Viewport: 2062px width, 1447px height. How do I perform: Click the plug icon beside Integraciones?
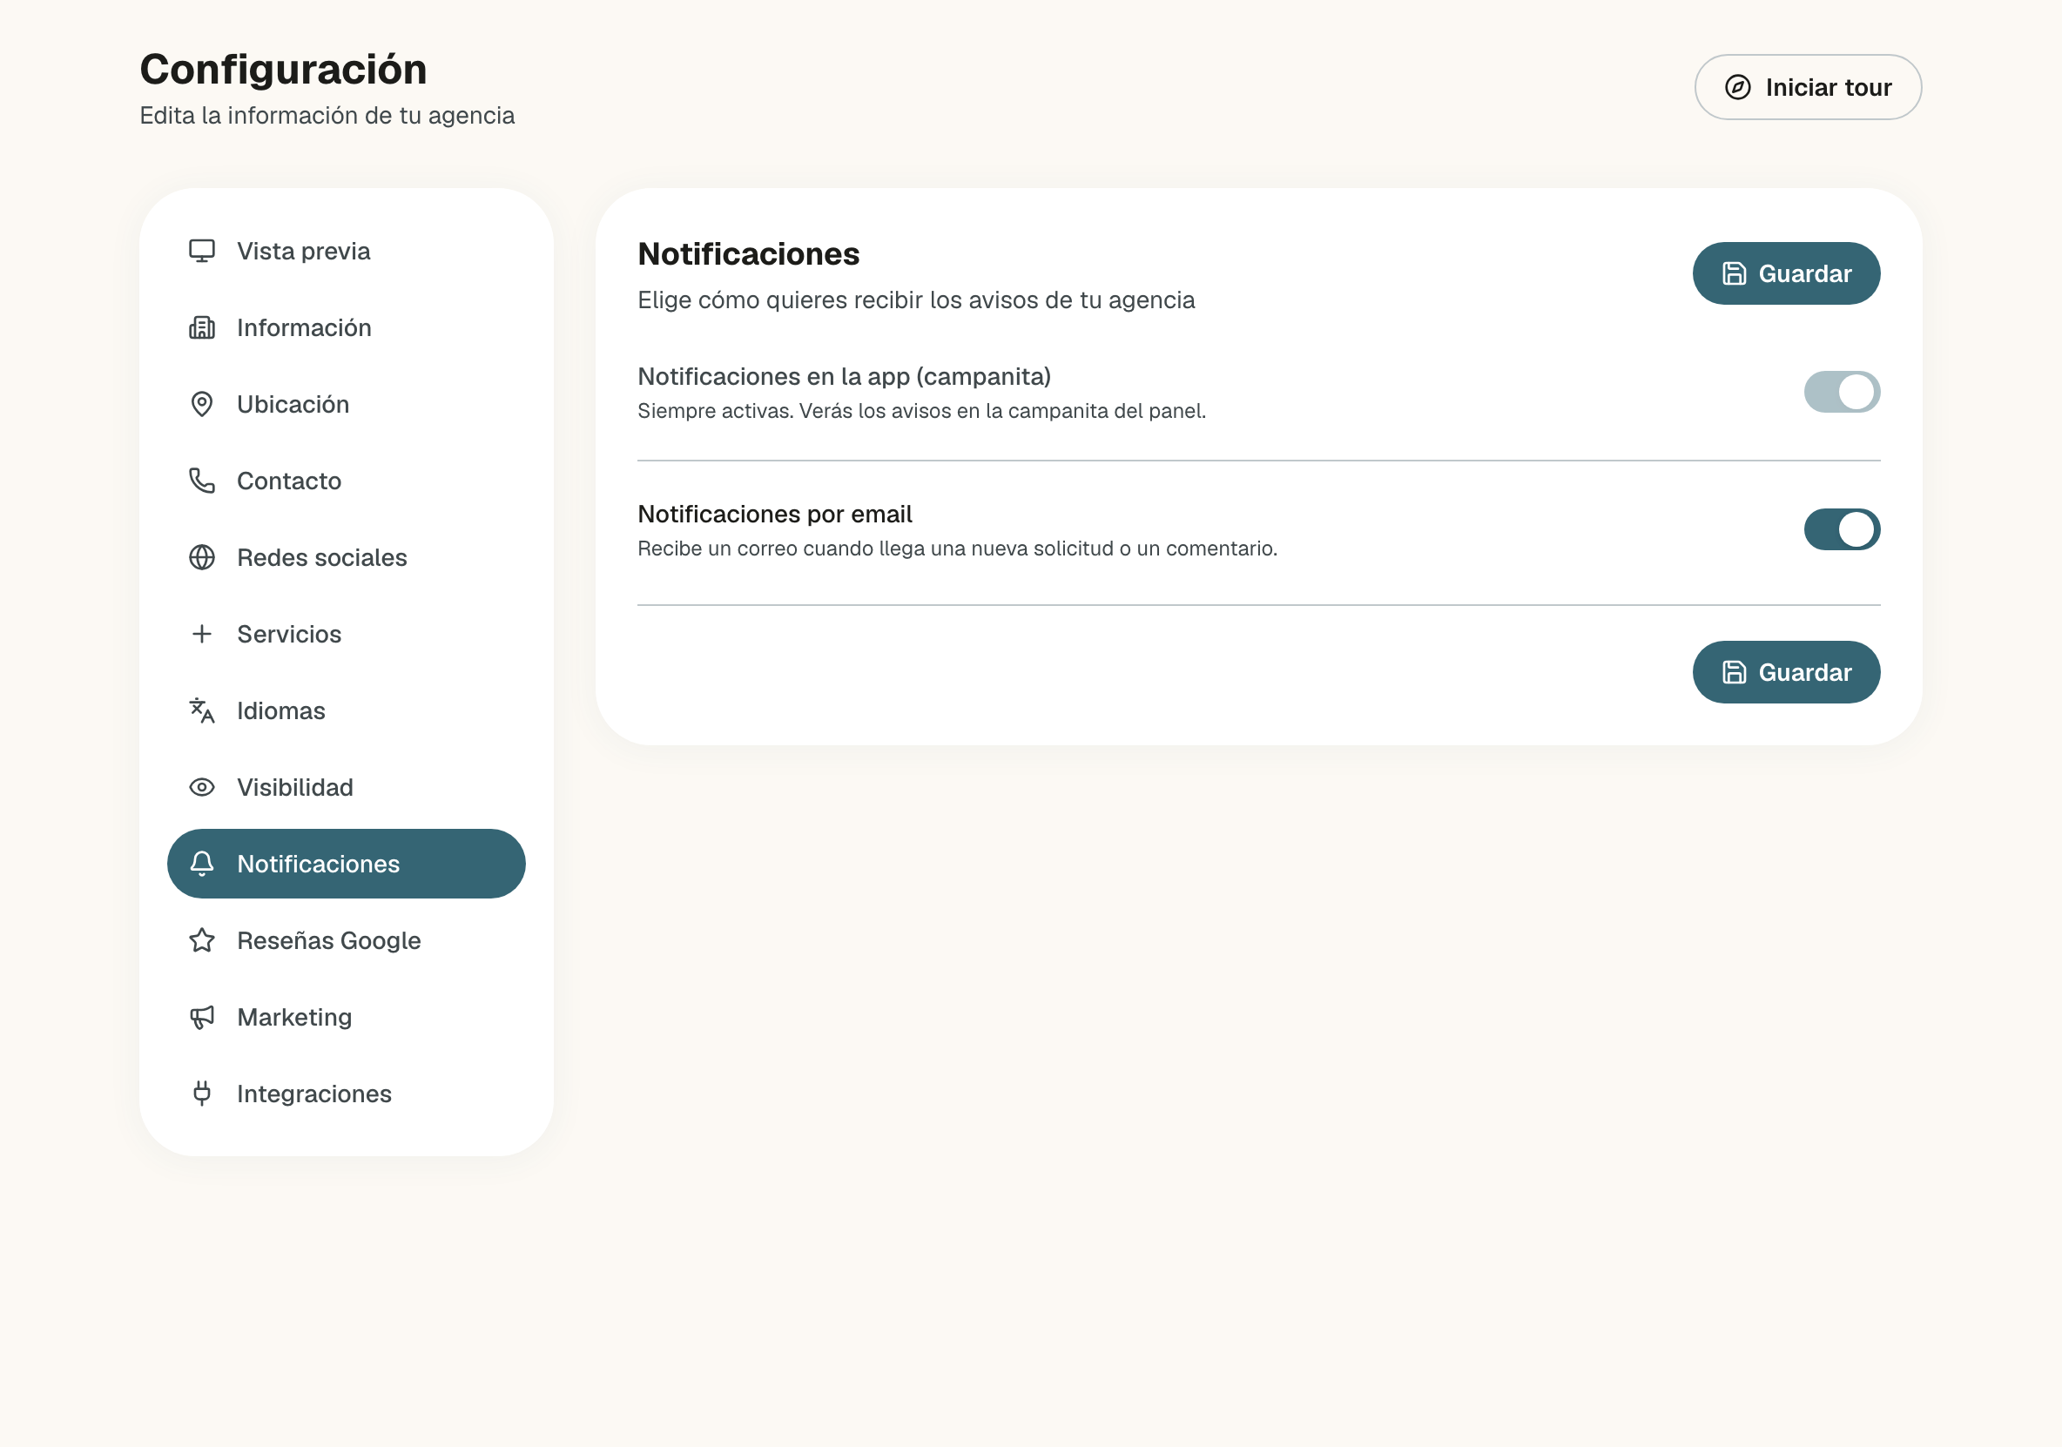(202, 1094)
